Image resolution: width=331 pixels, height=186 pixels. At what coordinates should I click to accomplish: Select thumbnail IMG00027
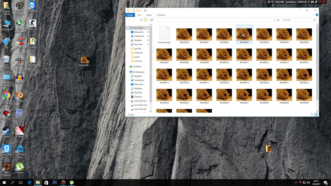point(244,96)
